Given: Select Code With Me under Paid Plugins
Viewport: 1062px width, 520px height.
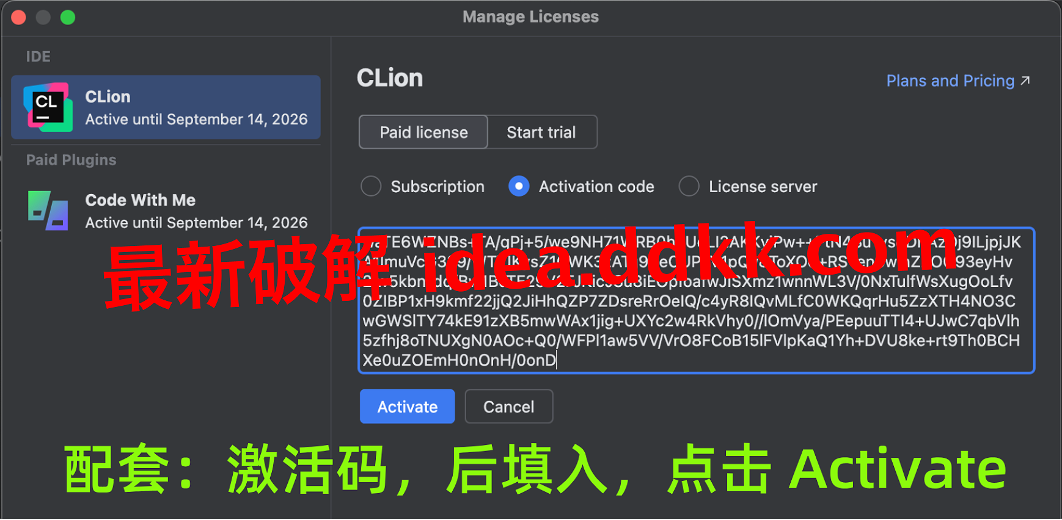Looking at the screenshot, I should (x=166, y=211).
